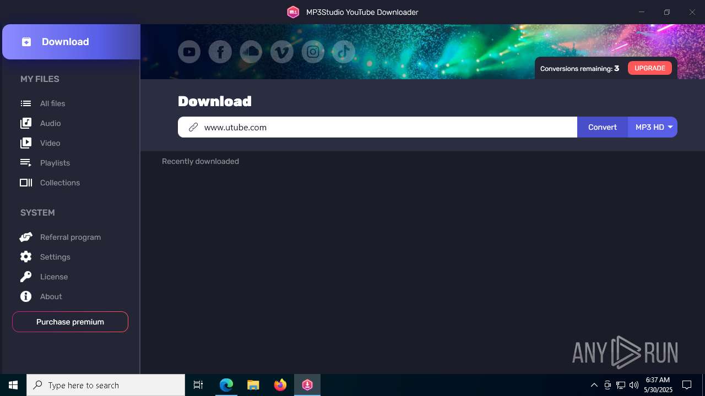Click the Windows Start button

tap(13, 385)
